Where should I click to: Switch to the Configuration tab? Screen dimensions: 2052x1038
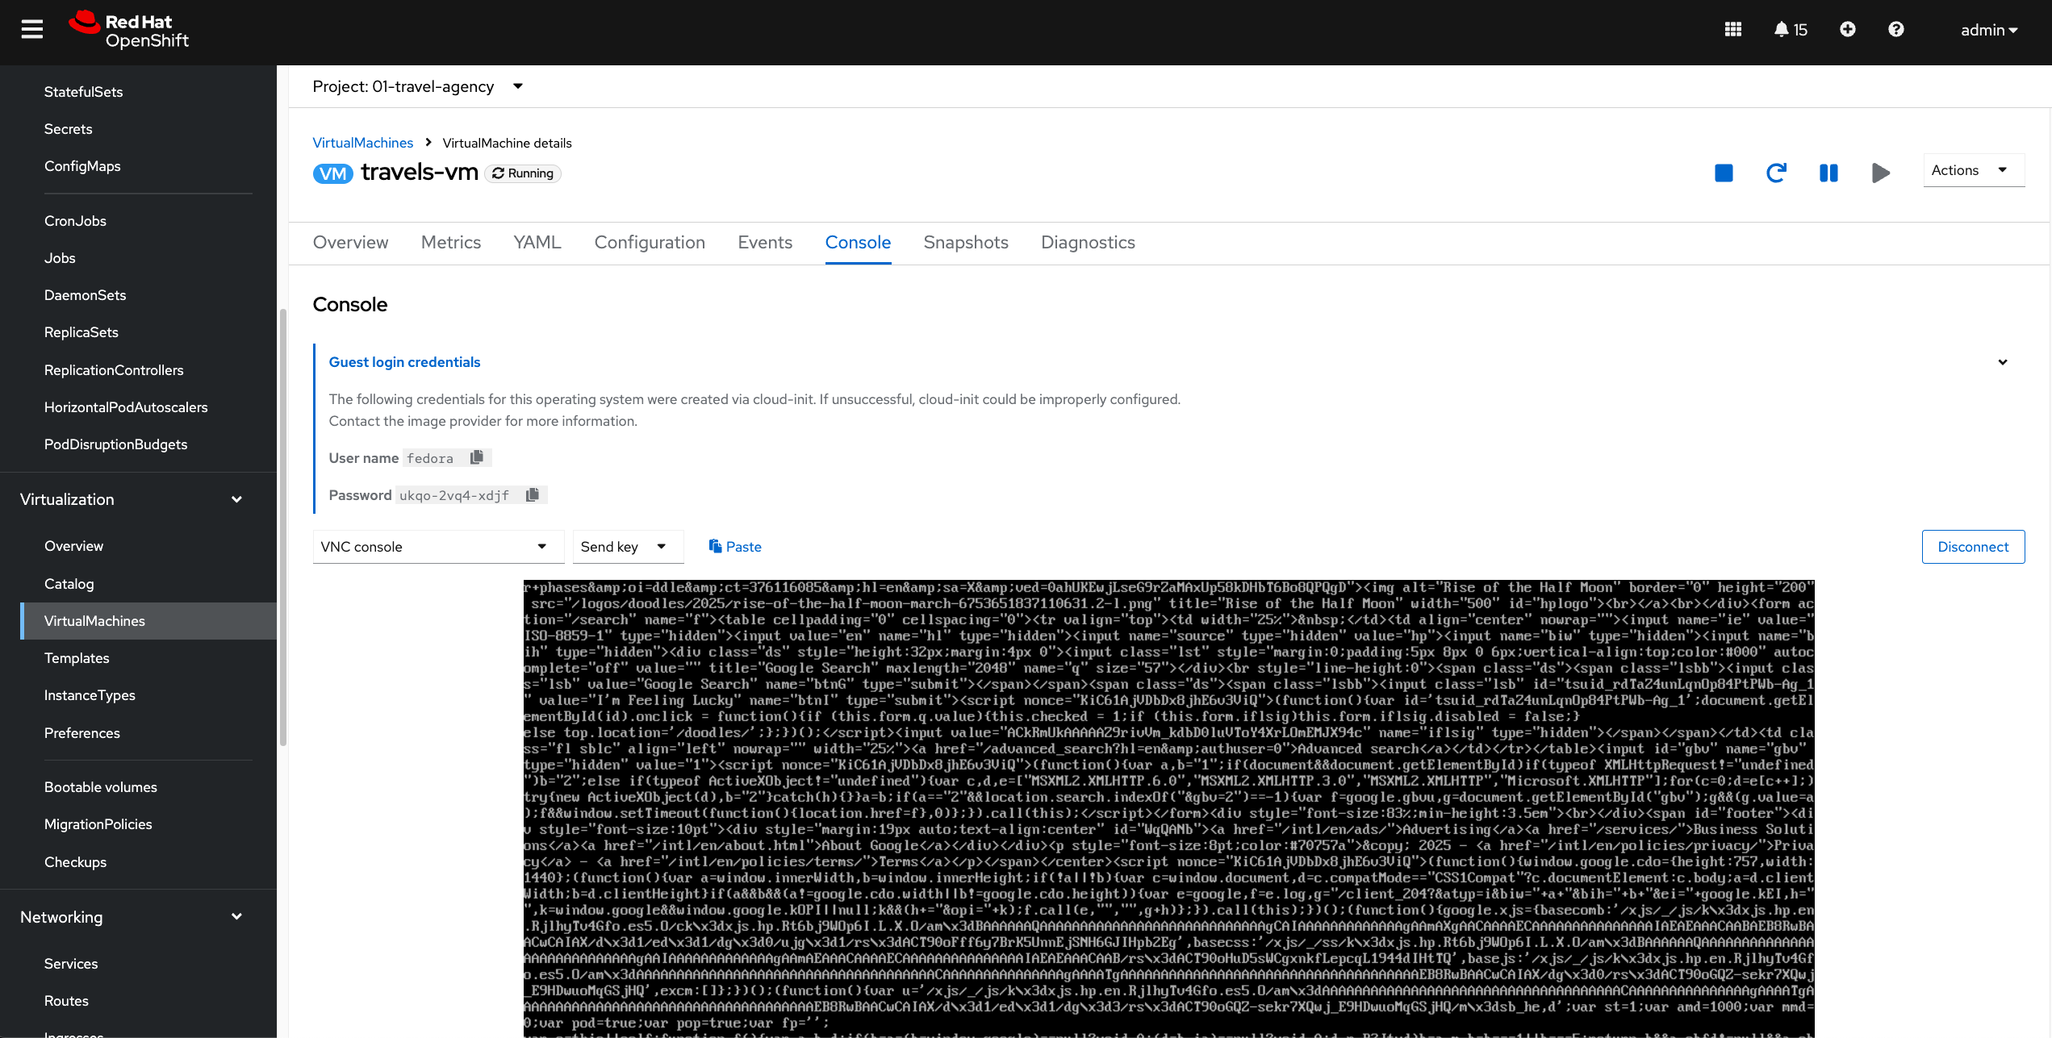(x=650, y=243)
